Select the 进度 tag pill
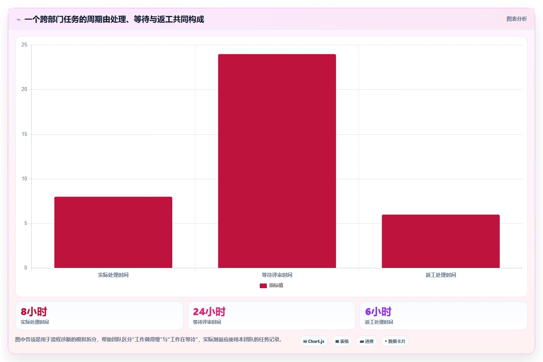Screen dimensions: 543x362 [366, 341]
